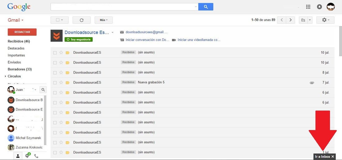
Task: Tick the checkbox of Nueva grabación 5
Action: click(x=55, y=82)
